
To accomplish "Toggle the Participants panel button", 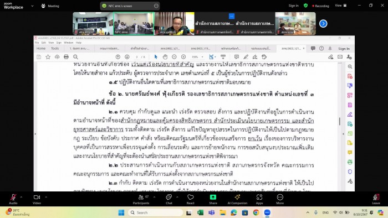I will coord(141,199).
